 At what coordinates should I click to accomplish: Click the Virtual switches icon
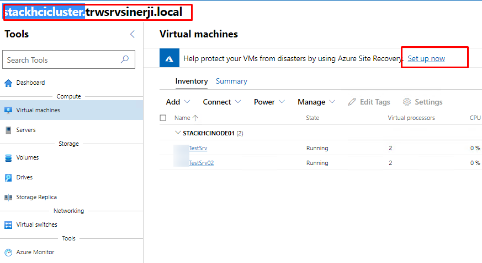pos(8,225)
